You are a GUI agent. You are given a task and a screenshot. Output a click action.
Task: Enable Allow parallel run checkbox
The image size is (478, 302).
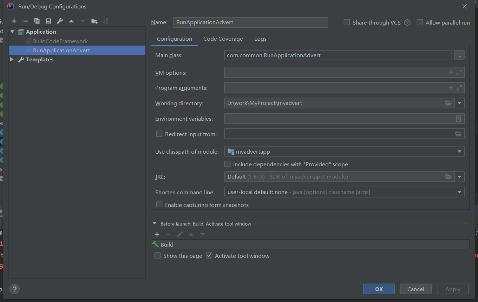420,22
